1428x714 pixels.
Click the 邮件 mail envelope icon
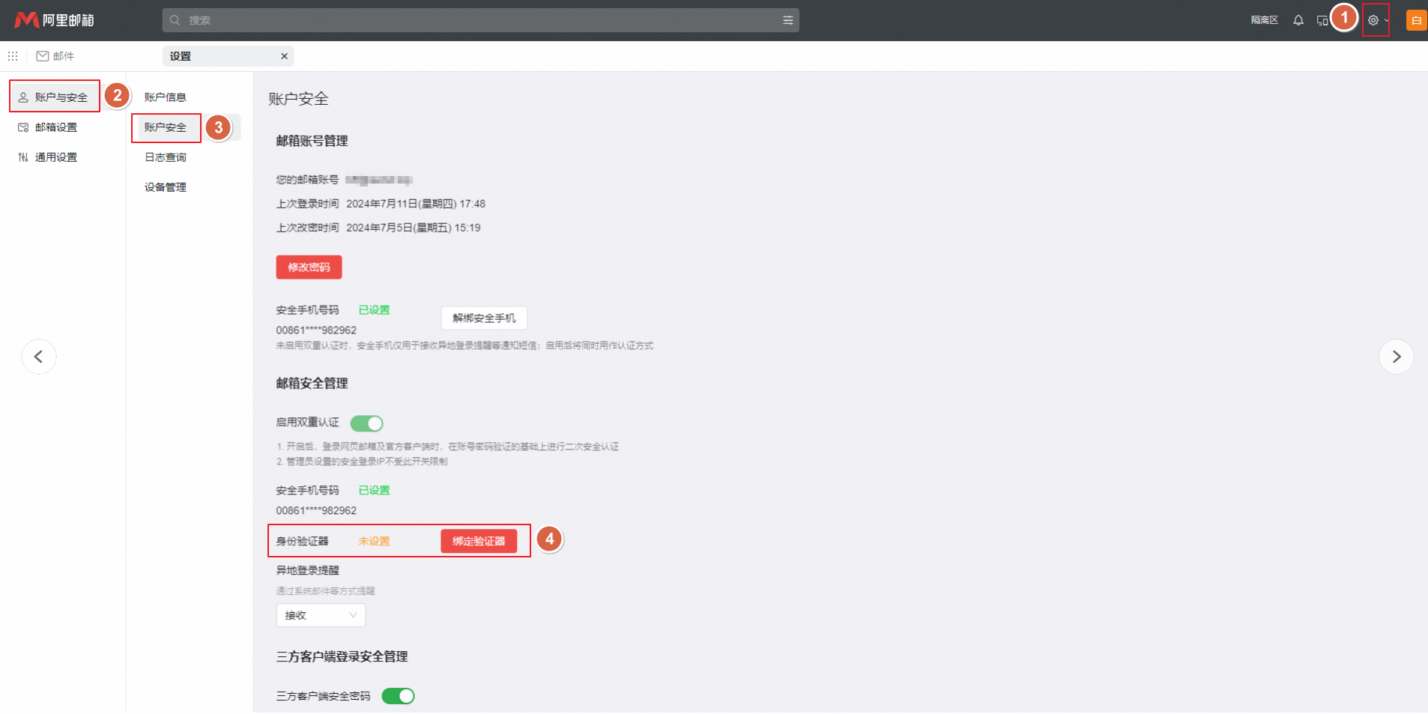click(43, 55)
